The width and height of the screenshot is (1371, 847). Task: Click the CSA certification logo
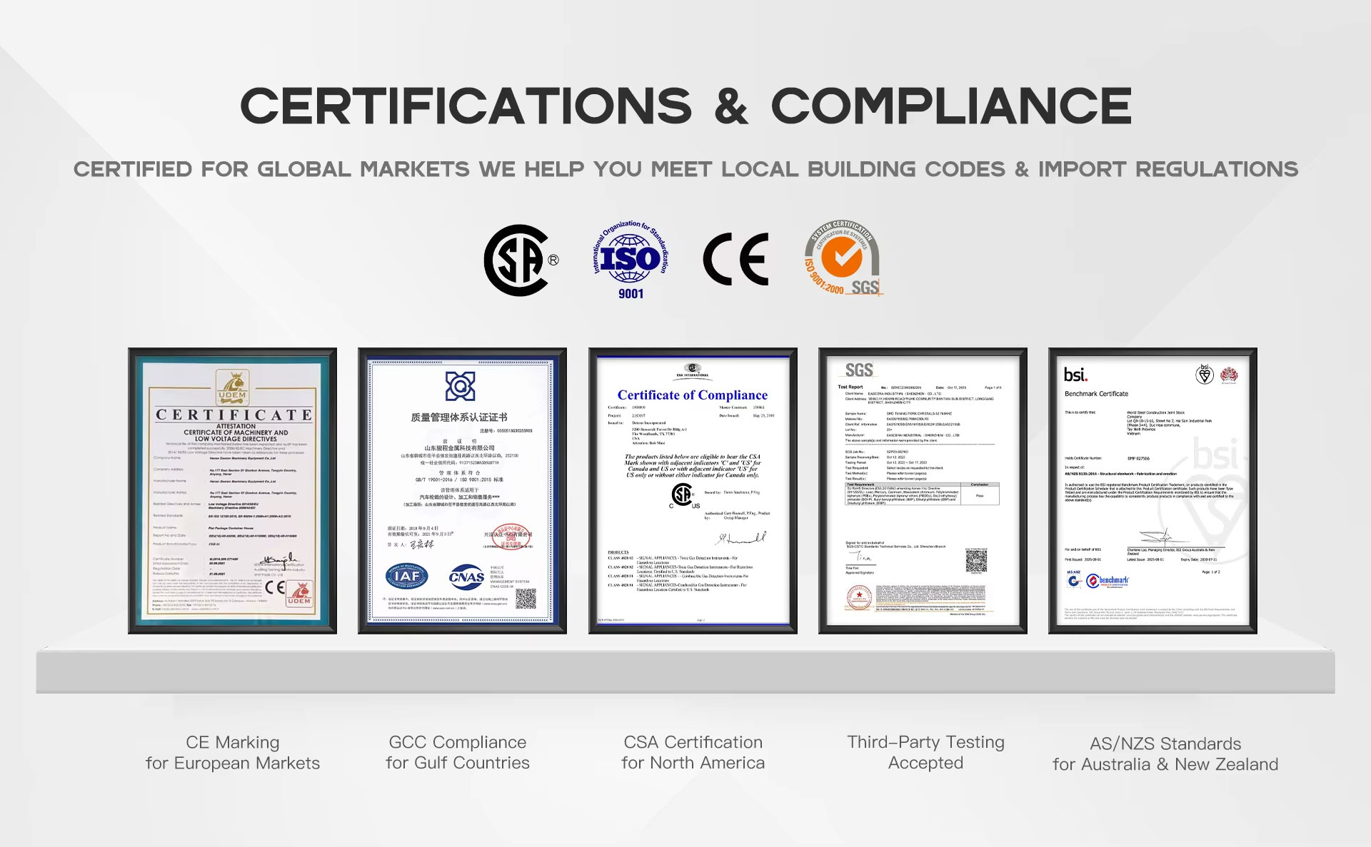click(521, 260)
